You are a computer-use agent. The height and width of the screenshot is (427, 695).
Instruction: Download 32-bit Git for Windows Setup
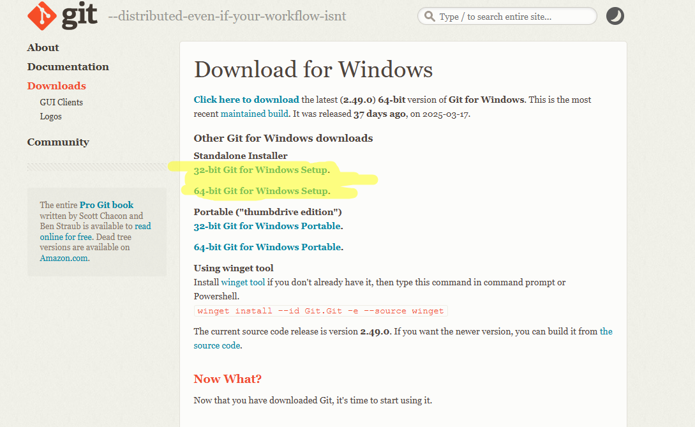tap(262, 170)
